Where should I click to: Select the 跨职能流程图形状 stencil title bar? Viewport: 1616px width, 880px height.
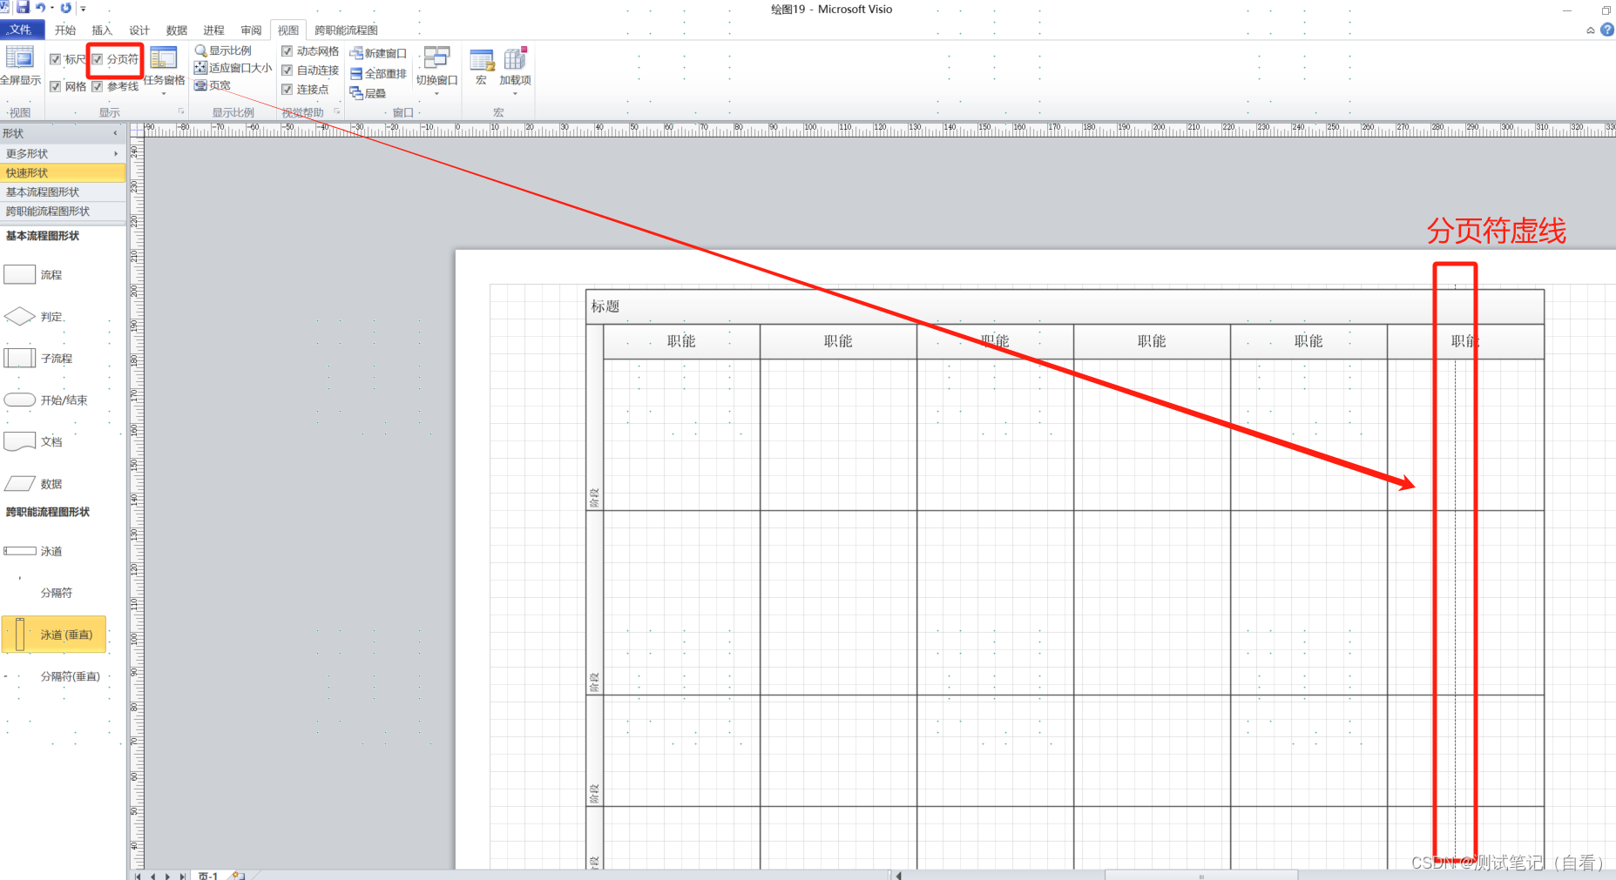point(63,211)
